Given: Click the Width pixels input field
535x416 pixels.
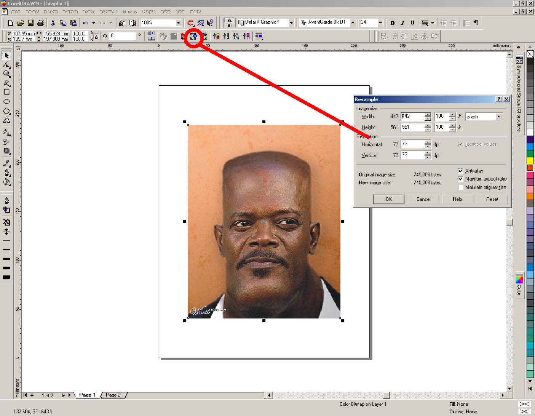Looking at the screenshot, I should 412,117.
